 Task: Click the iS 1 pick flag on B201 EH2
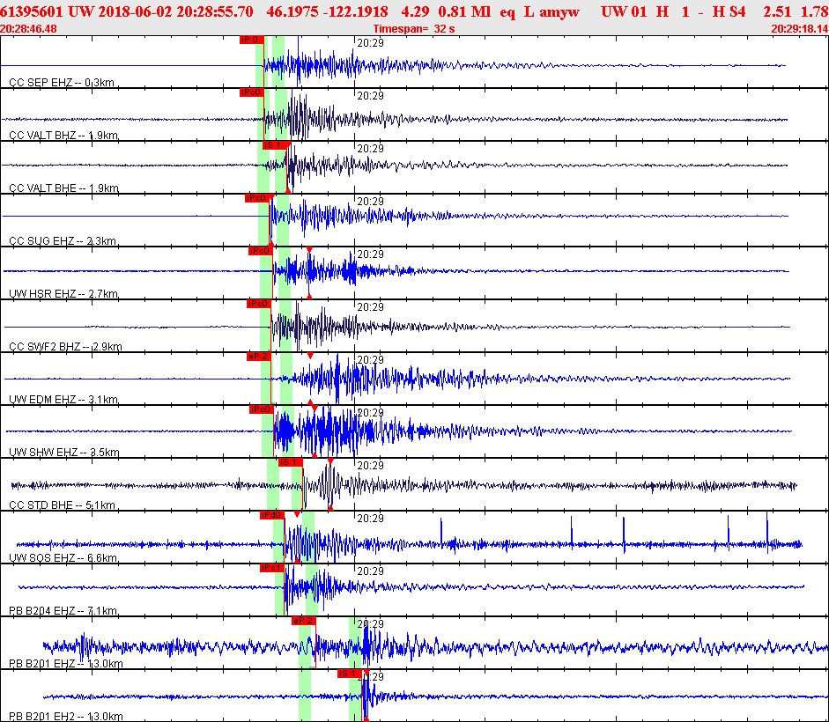point(350,674)
